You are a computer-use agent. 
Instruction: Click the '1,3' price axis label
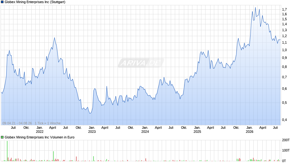pyautogui.click(x=284, y=30)
